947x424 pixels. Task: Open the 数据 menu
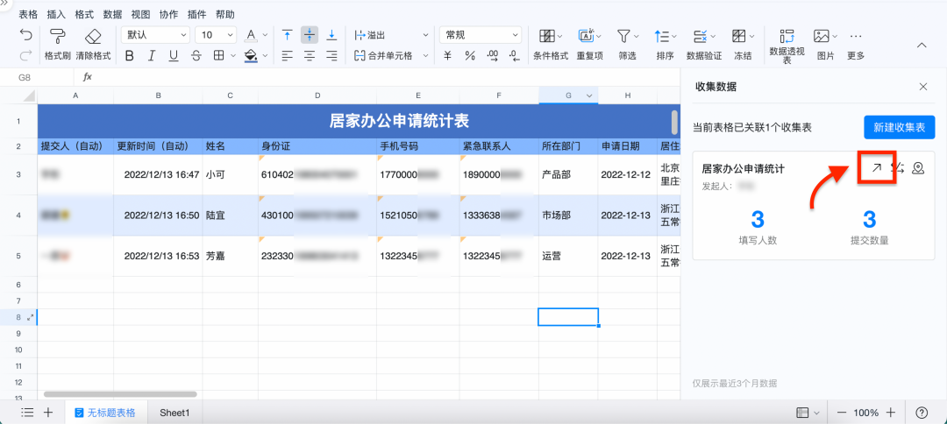pyautogui.click(x=112, y=14)
